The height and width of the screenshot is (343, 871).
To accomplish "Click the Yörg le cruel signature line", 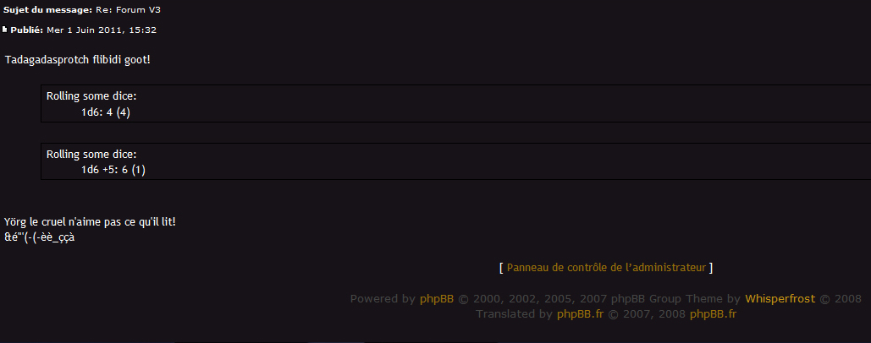I will [x=90, y=222].
